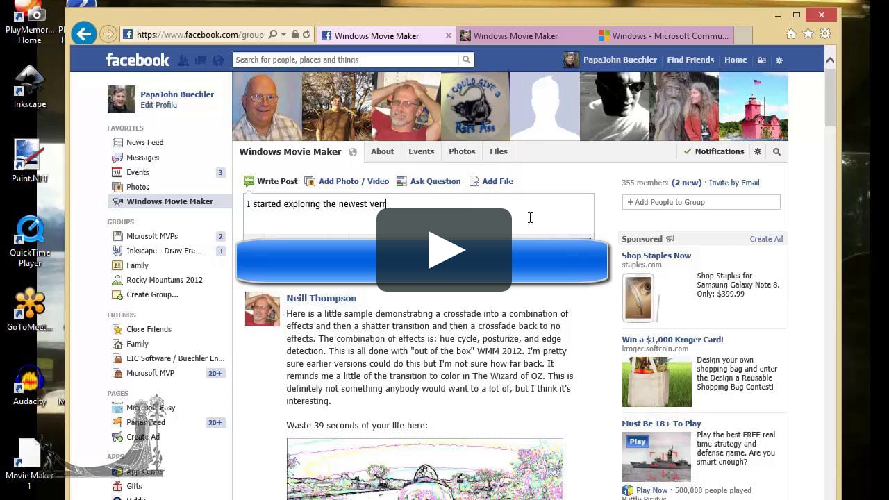Select the Write Post option
This screenshot has width=889, height=500.
click(270, 181)
